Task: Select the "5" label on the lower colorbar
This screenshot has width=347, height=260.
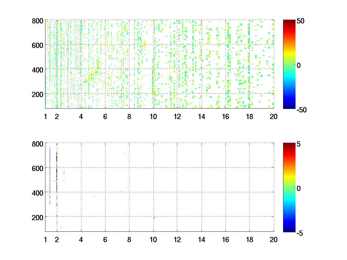Action: point(299,144)
